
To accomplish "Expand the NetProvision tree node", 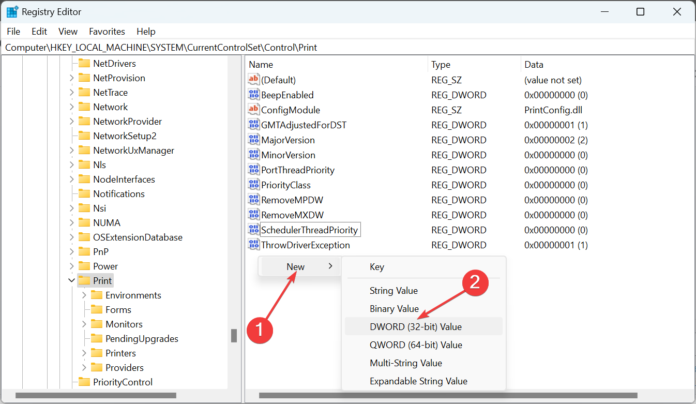I will 71,78.
